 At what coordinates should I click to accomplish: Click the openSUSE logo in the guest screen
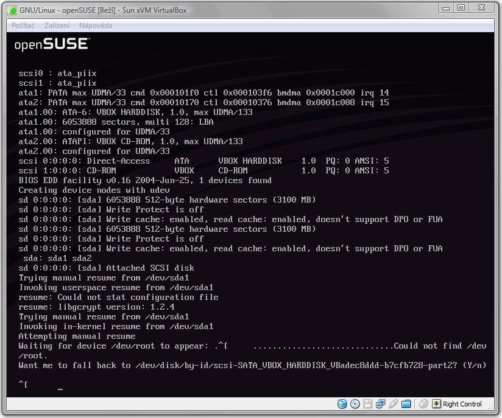pyautogui.click(x=52, y=44)
